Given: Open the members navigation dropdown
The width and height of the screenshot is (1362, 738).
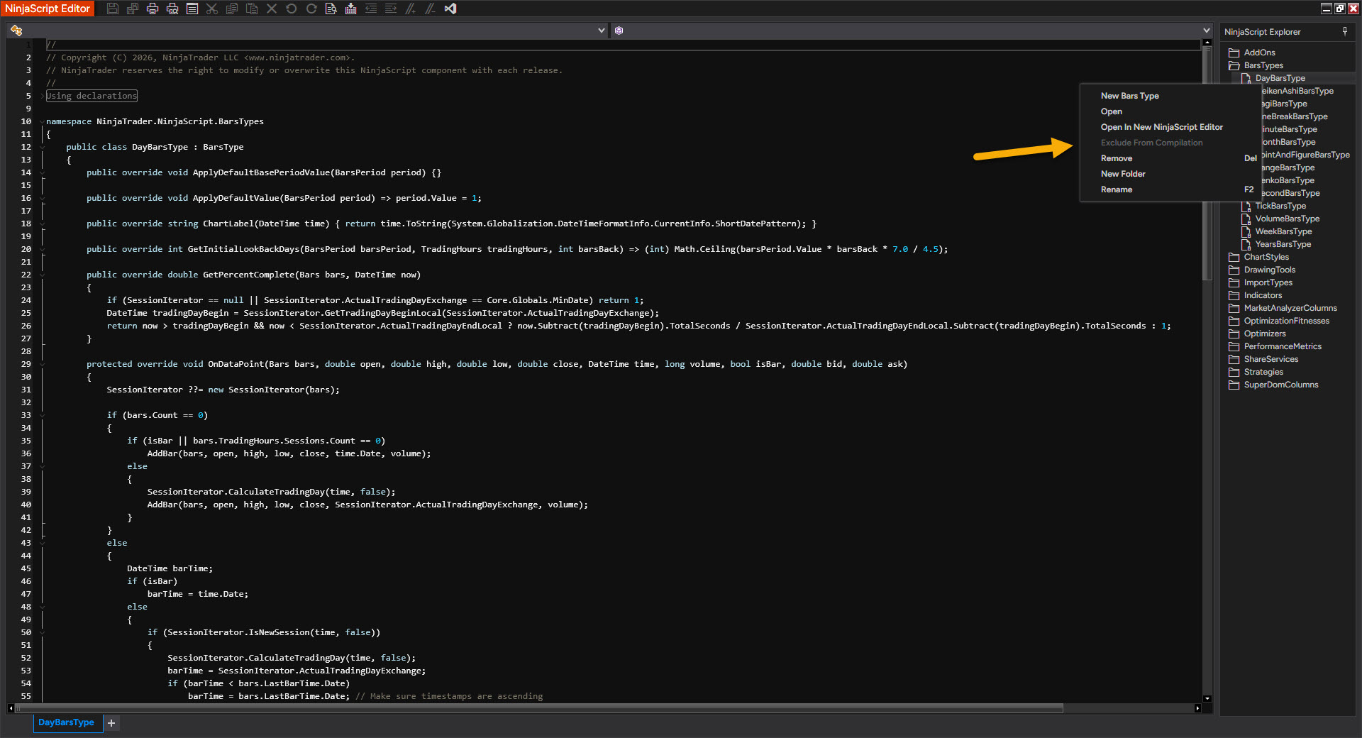Looking at the screenshot, I should pos(1206,31).
